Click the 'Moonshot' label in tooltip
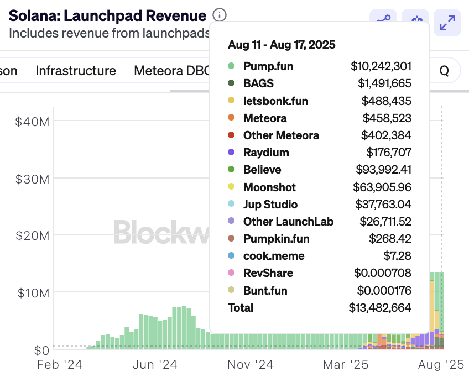Image resolution: width=469 pixels, height=377 pixels. tap(269, 187)
